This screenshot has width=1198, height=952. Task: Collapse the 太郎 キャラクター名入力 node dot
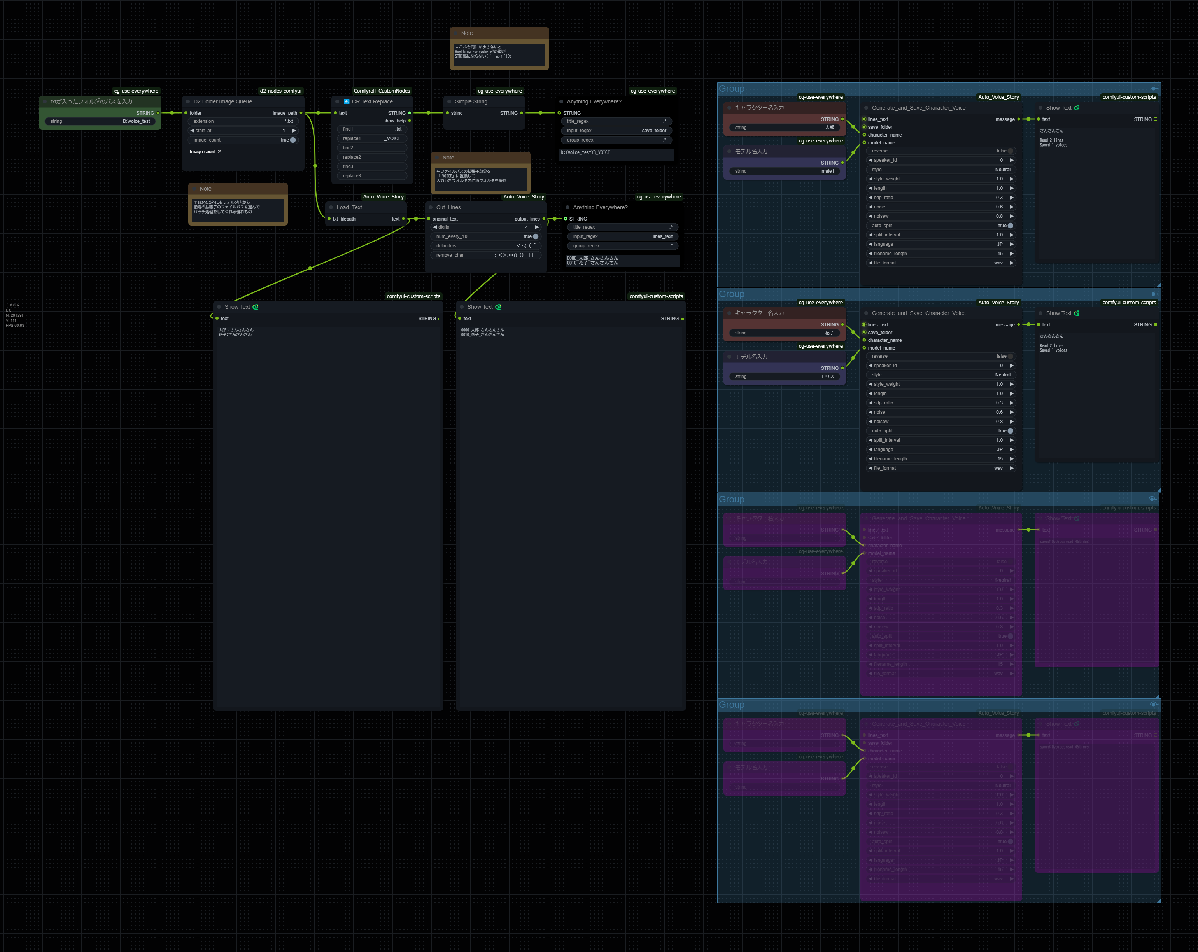729,108
